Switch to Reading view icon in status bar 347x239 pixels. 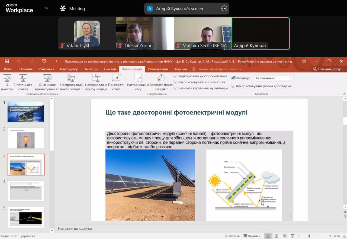[284, 236]
